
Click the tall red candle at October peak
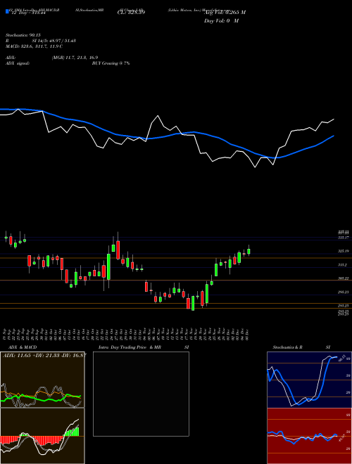tap(118, 250)
